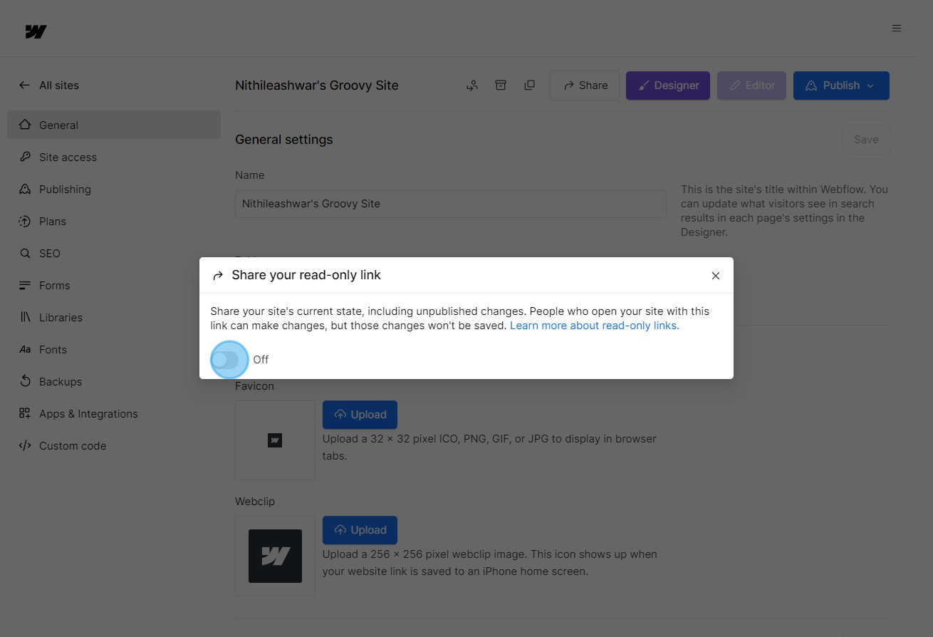The image size is (933, 637).
Task: Open the Editor button
Action: point(751,86)
